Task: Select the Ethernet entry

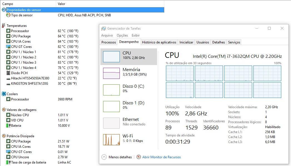Action: pos(129,123)
